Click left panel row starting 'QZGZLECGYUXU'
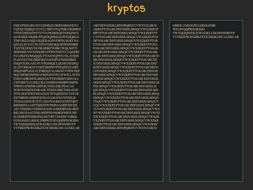The height and width of the screenshot is (190, 253). (46, 45)
